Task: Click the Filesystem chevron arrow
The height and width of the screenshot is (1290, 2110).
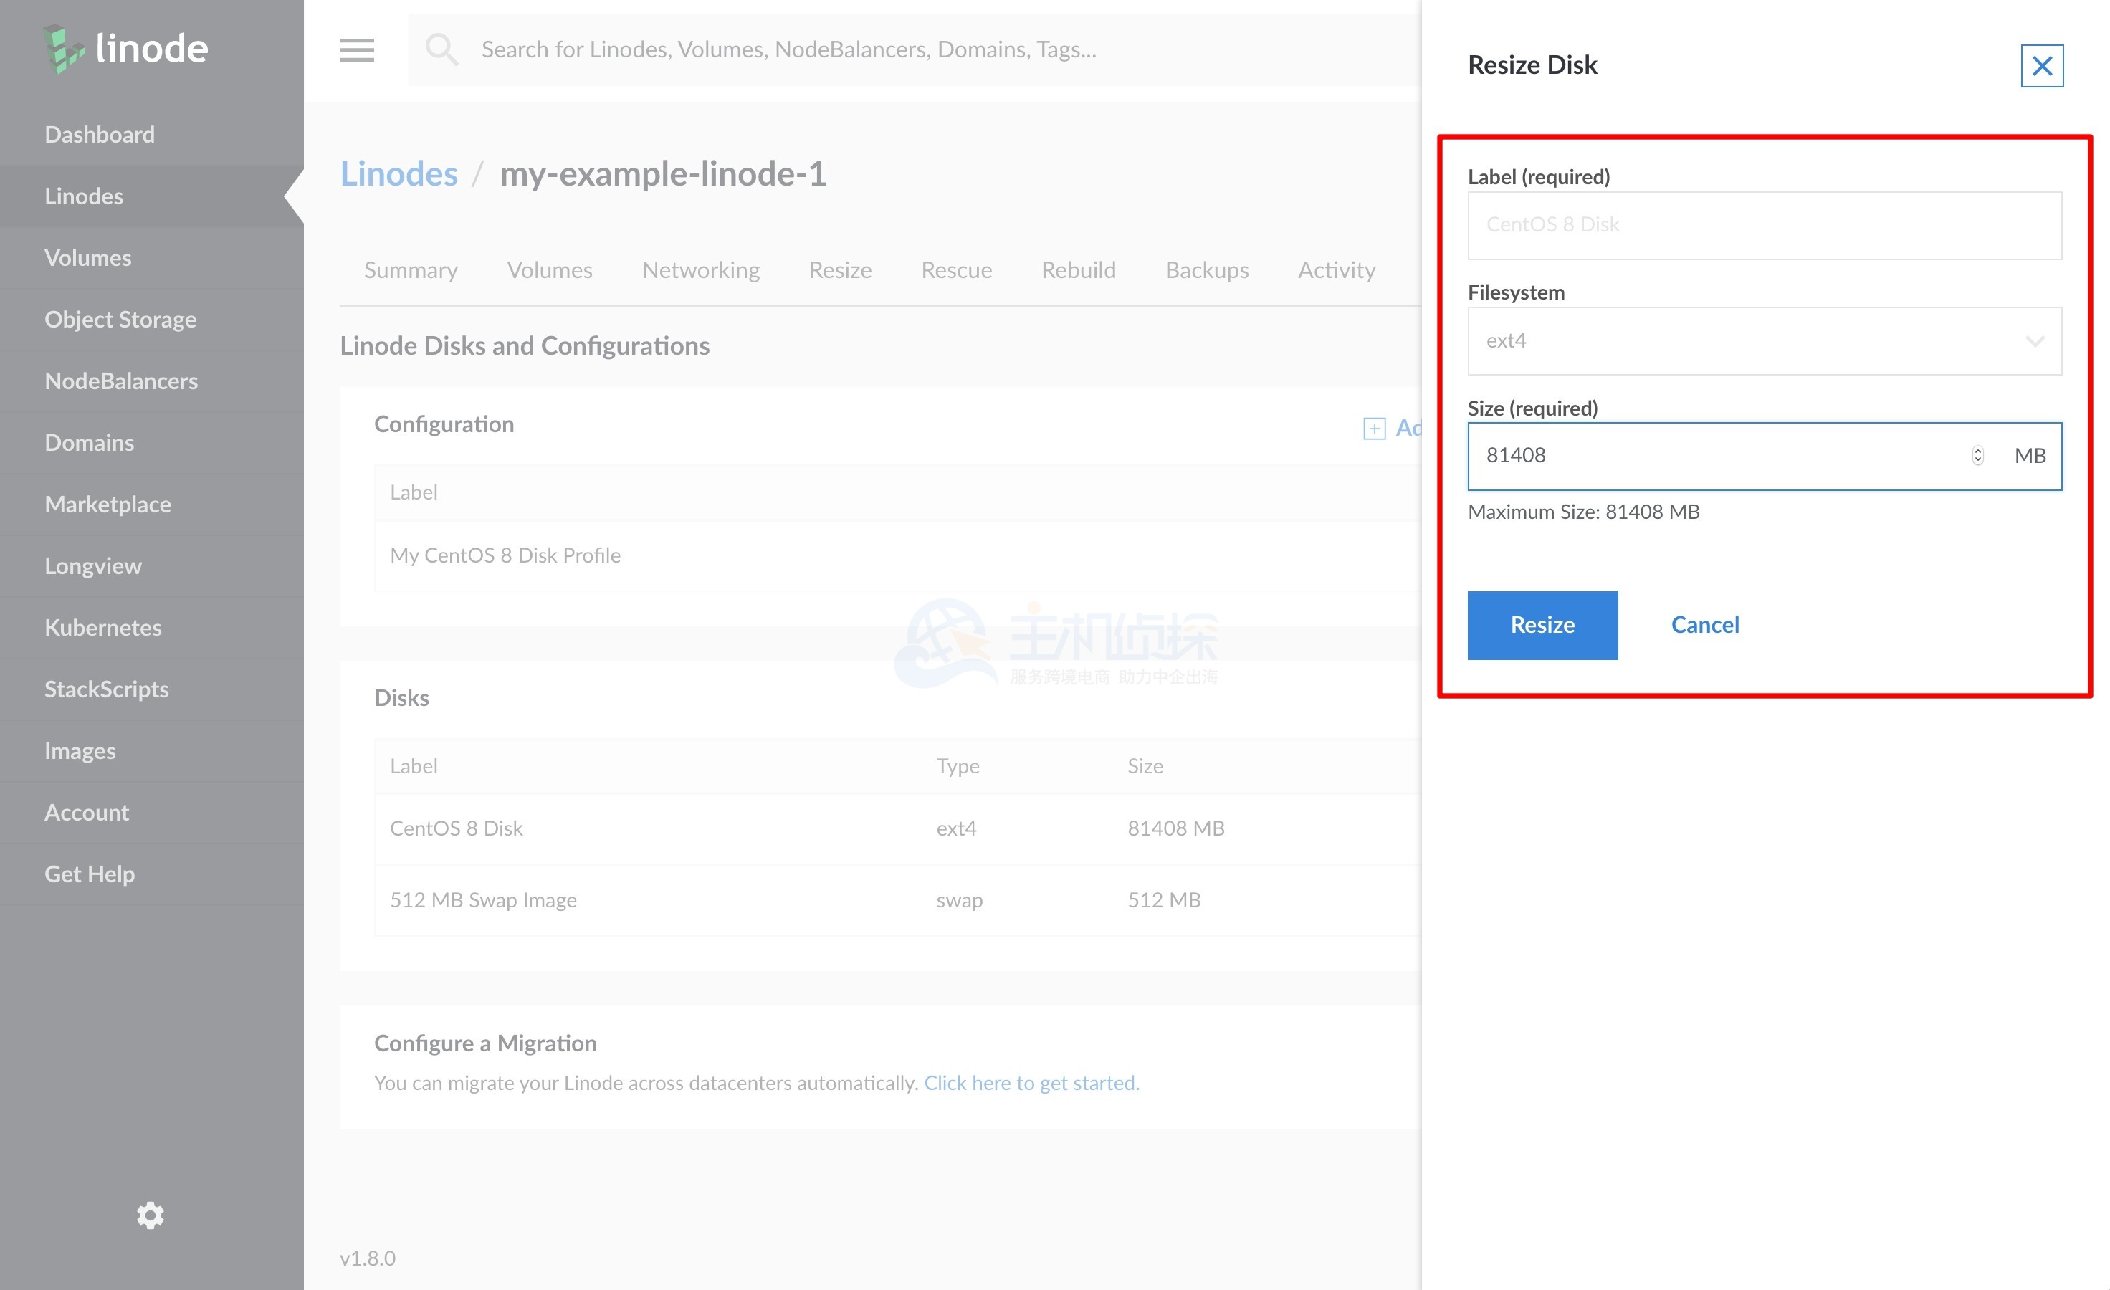Action: click(2035, 342)
